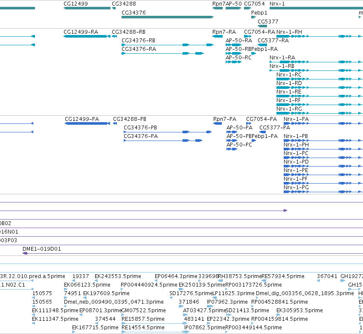Click the 150575 feature label
Viewport: 363px width, 334px height.
coord(42,293)
